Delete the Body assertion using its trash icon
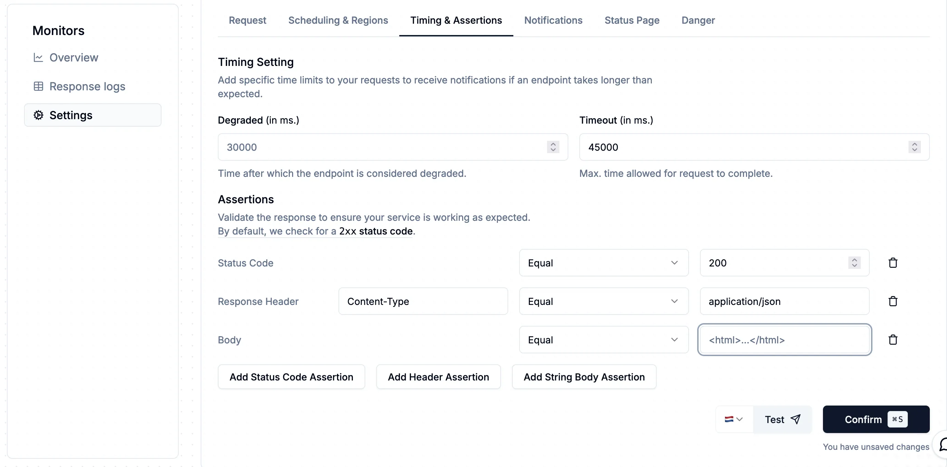The image size is (947, 467). 893,339
